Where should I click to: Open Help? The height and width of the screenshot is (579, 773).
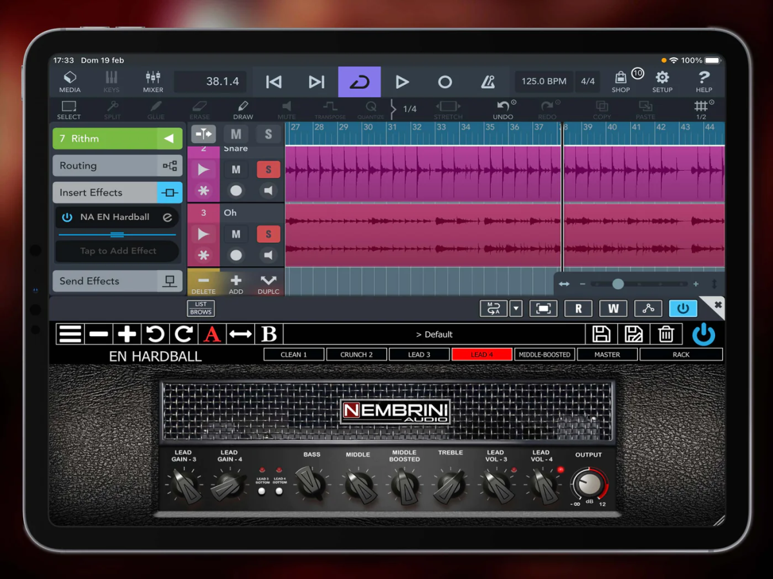[x=703, y=82]
